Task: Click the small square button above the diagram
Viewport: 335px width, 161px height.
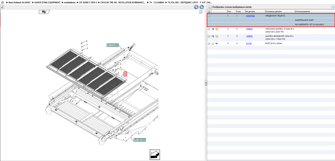Action: (201, 12)
